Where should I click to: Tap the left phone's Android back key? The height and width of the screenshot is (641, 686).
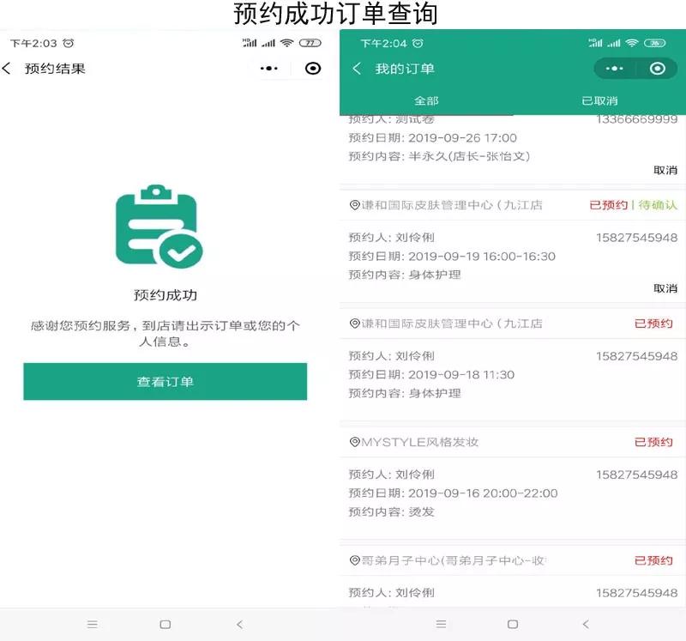tap(239, 625)
